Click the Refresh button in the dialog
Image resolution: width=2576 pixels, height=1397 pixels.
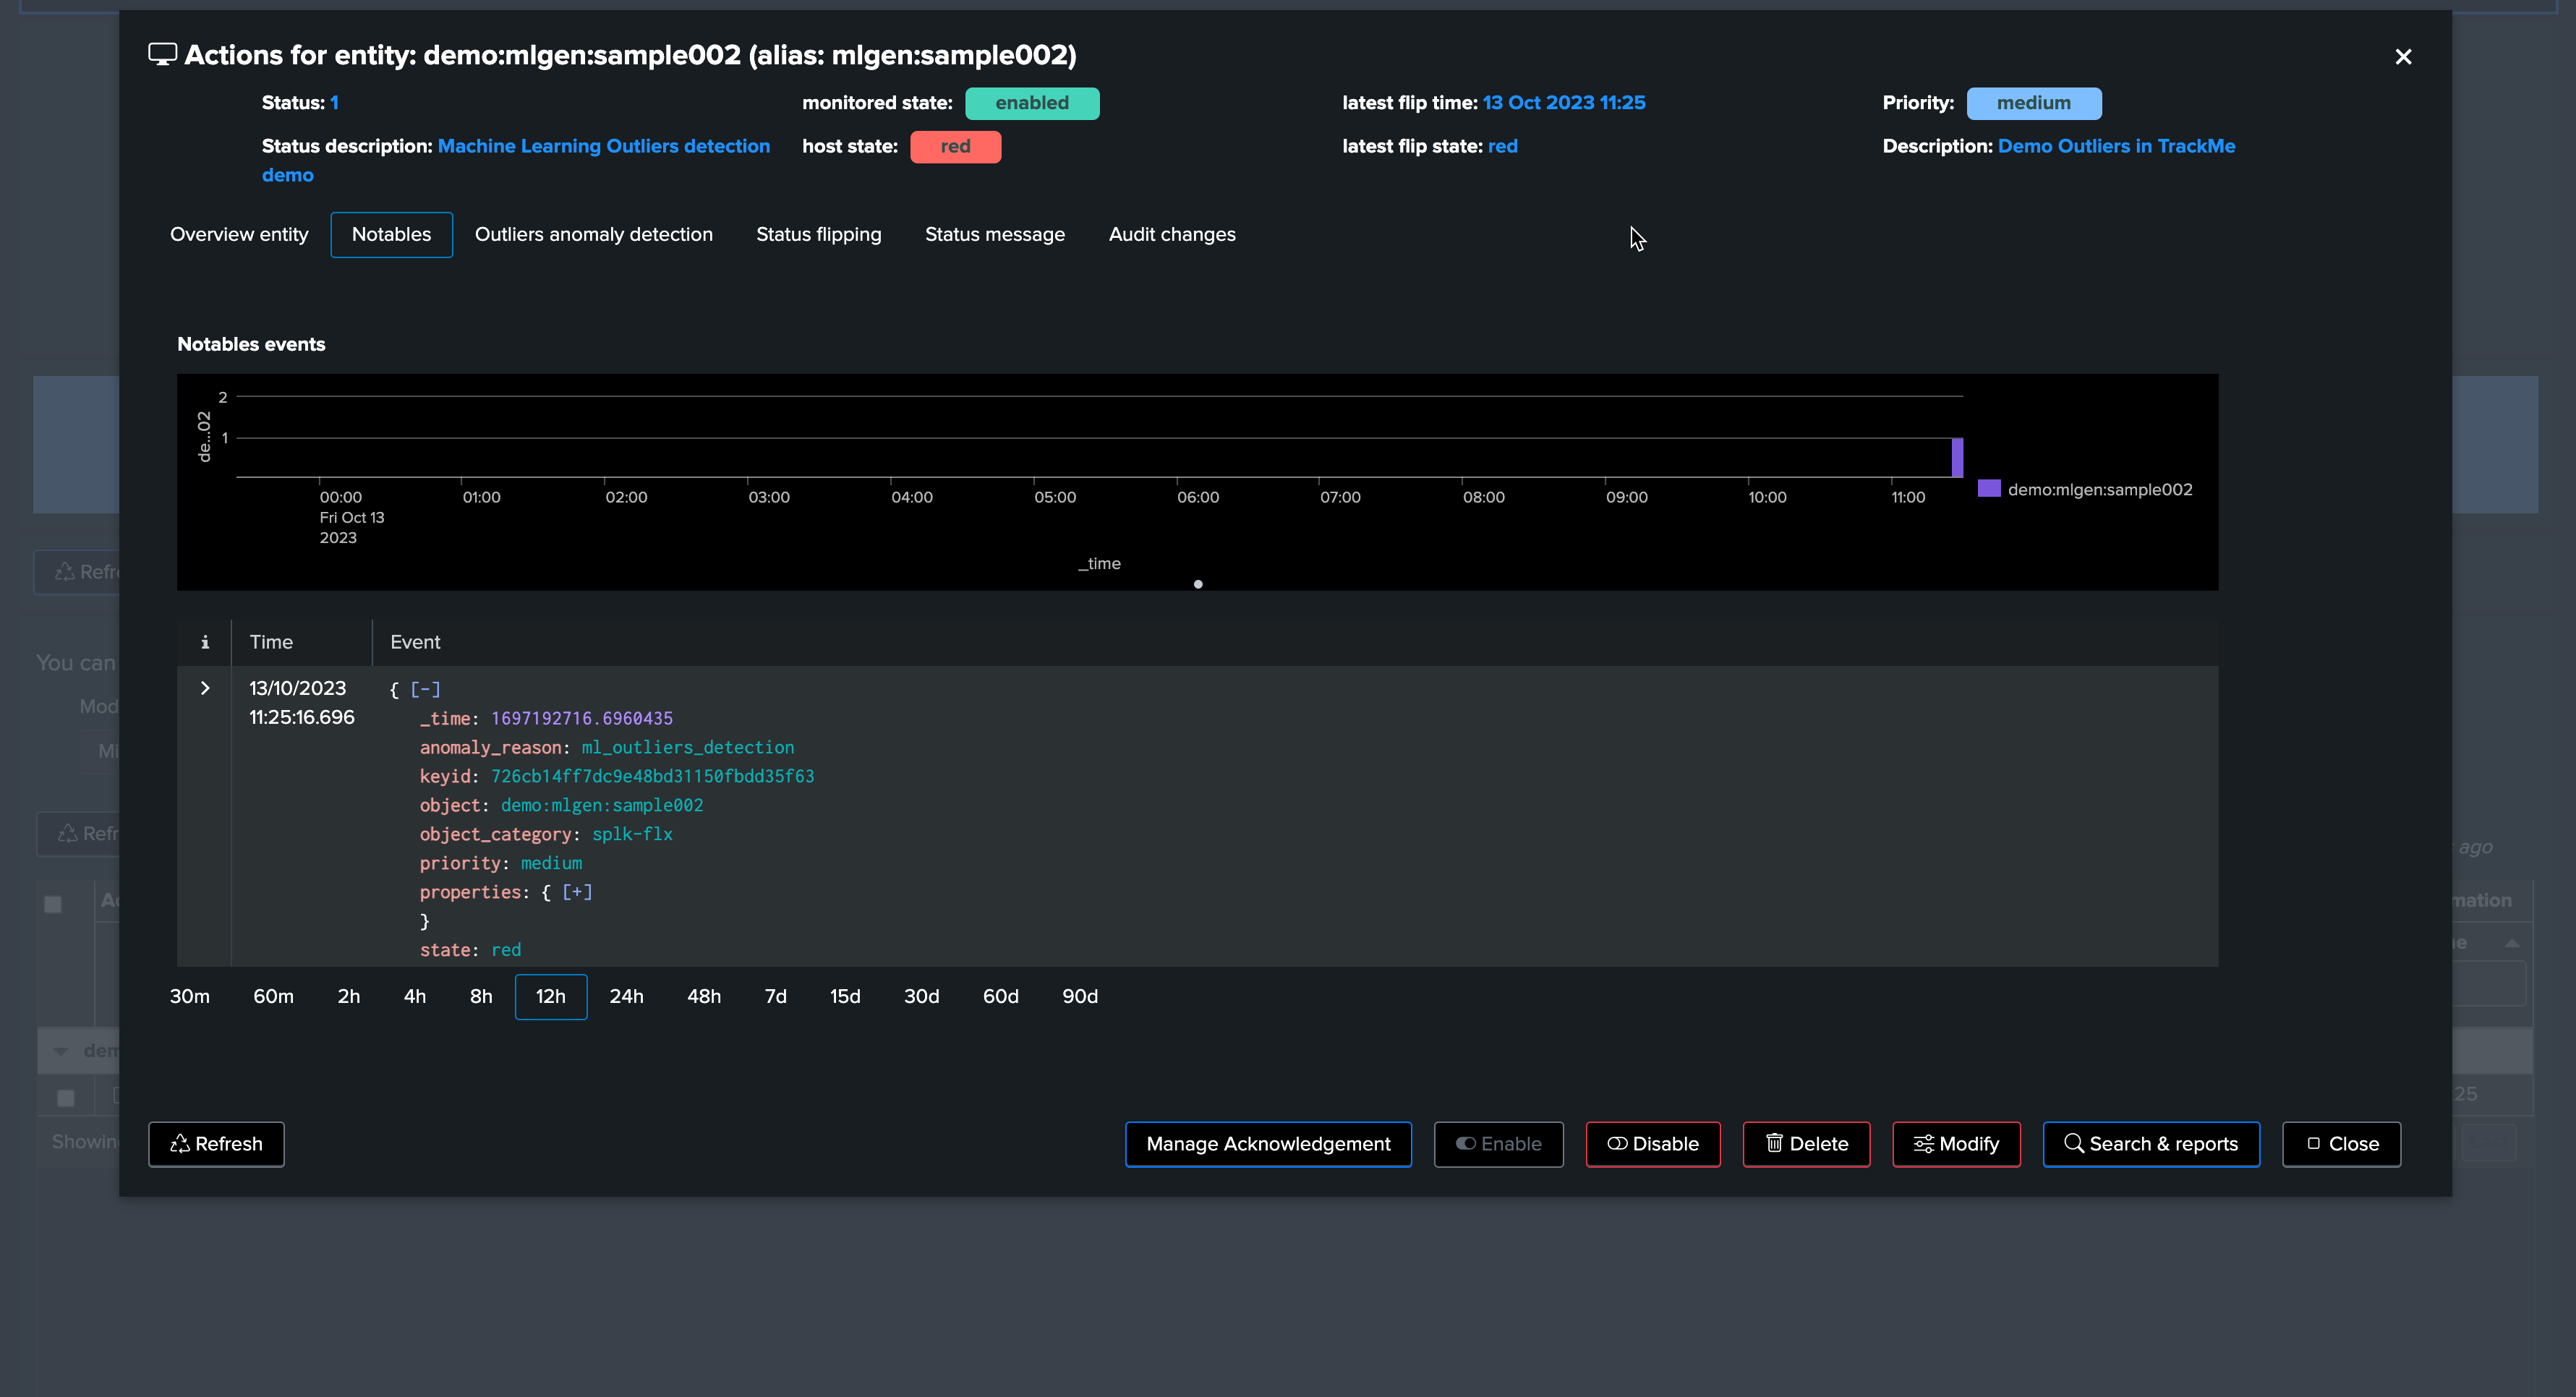pyautogui.click(x=216, y=1144)
